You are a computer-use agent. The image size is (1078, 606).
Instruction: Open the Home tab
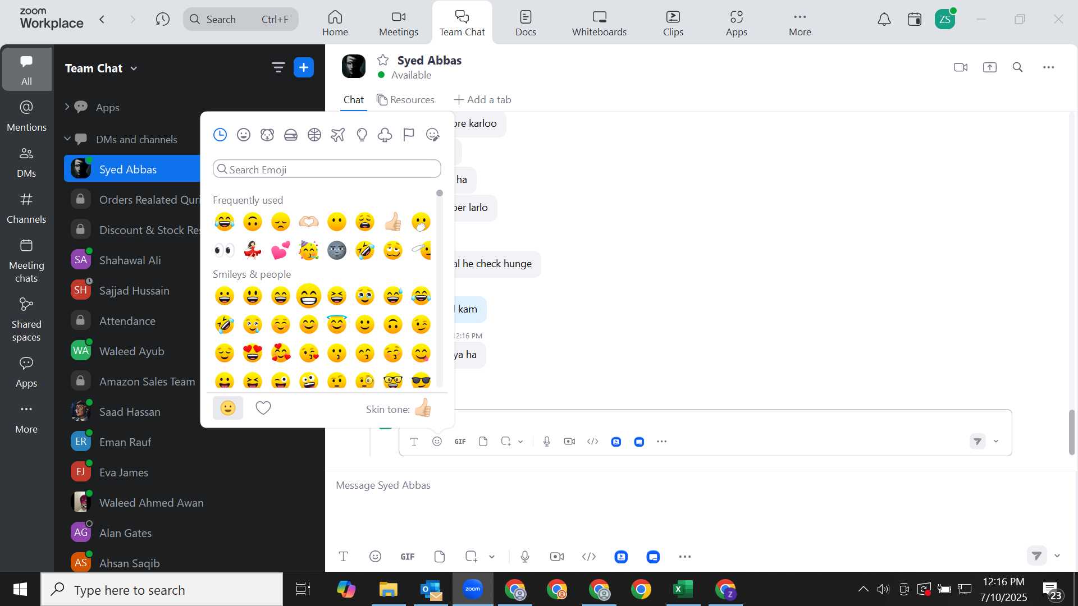pyautogui.click(x=335, y=23)
